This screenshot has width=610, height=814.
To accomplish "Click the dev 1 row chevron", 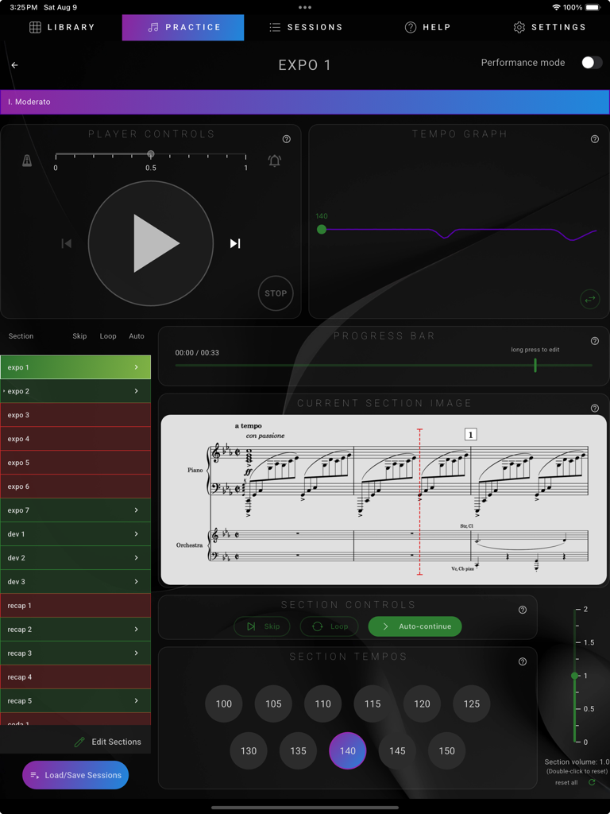I will [x=137, y=533].
